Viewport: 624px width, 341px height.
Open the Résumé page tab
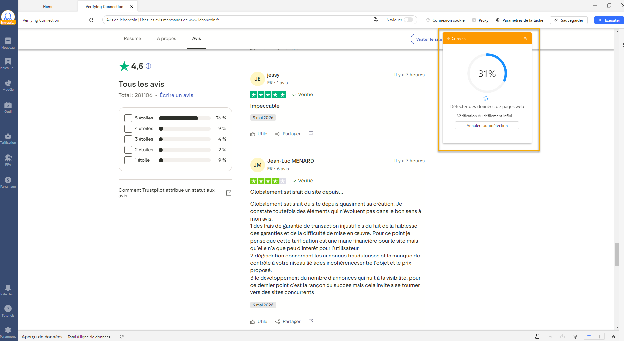132,38
